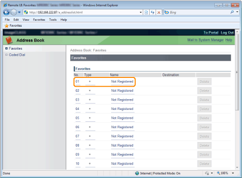Click the red Stop loading icon
The image size is (242, 178).
(x=159, y=12)
